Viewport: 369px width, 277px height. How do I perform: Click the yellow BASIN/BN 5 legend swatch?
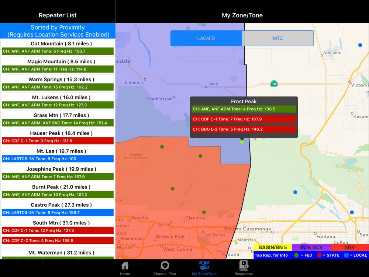(273, 247)
